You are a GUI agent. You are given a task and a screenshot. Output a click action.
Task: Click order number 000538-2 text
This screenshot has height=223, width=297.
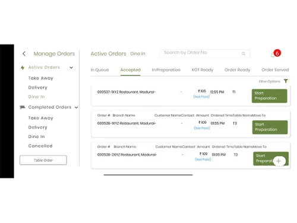click(x=106, y=155)
